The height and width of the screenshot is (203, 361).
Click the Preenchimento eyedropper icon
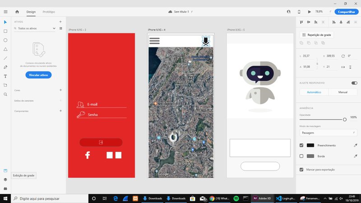(355, 145)
